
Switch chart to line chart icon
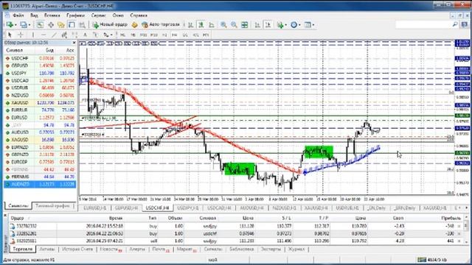click(212, 25)
